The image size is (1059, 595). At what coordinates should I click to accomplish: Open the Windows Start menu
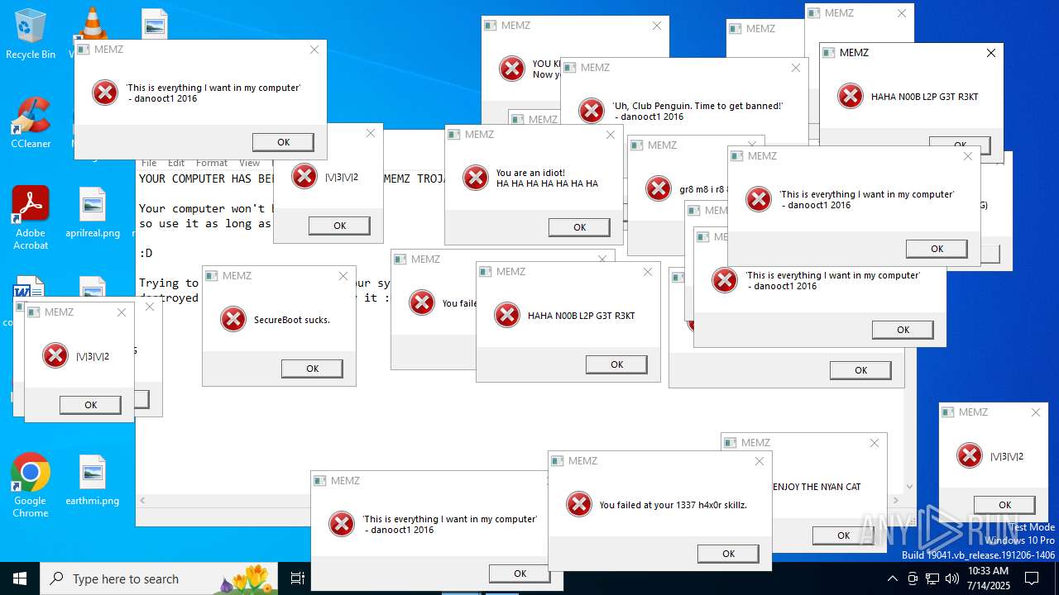(20, 578)
